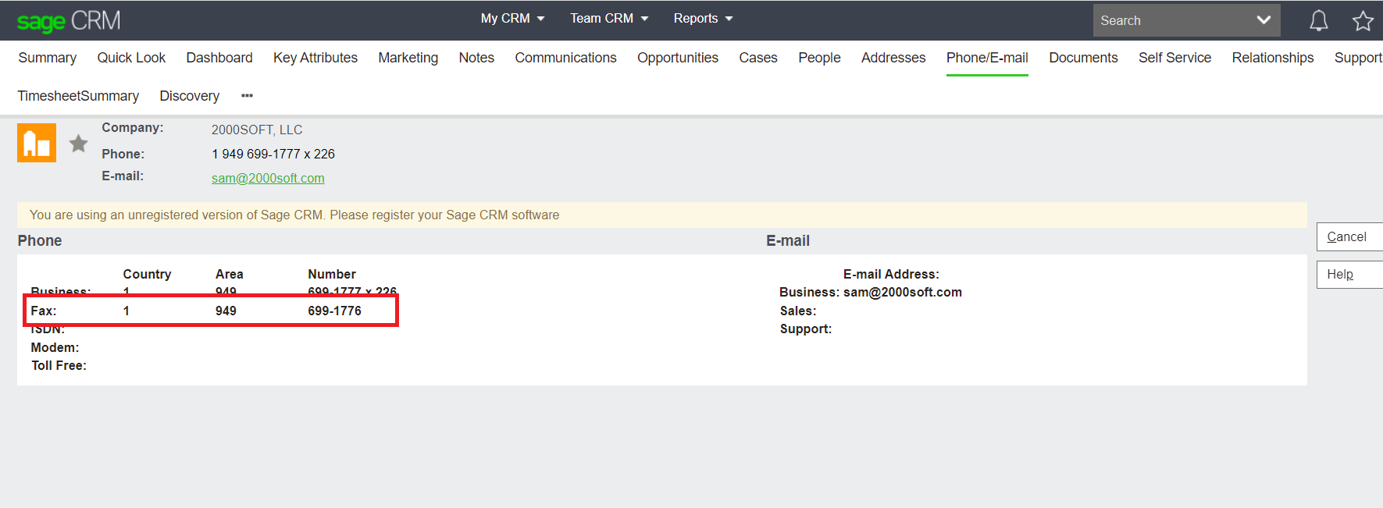Click the Fax row label
This screenshot has width=1383, height=508.
44,311
